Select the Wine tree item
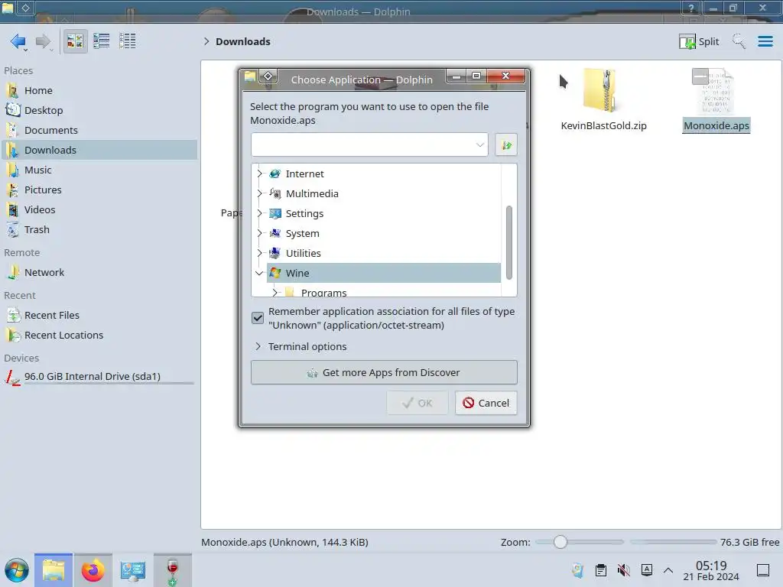Image resolution: width=783 pixels, height=587 pixels. tap(384, 273)
